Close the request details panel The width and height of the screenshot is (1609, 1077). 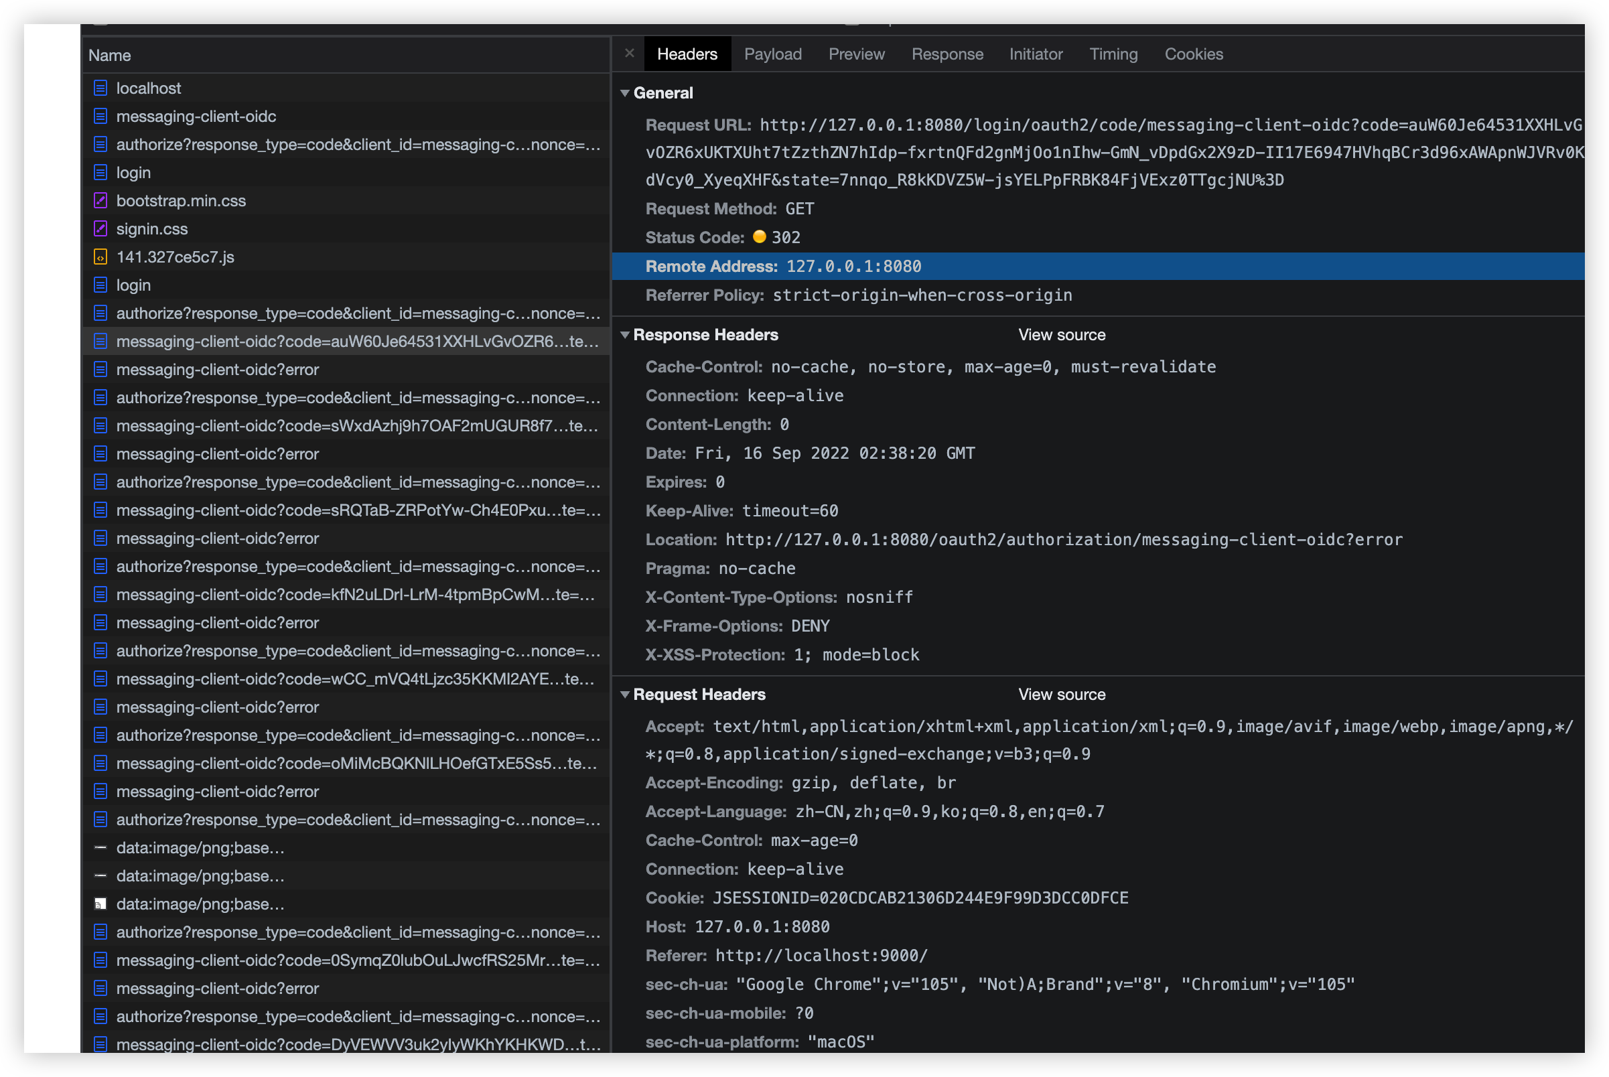pos(629,54)
